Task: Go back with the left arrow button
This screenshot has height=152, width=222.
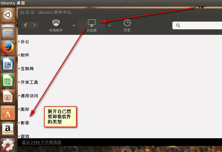Action: (26, 25)
